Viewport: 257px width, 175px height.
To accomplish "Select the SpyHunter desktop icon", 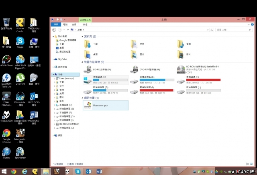I will coord(20,153).
